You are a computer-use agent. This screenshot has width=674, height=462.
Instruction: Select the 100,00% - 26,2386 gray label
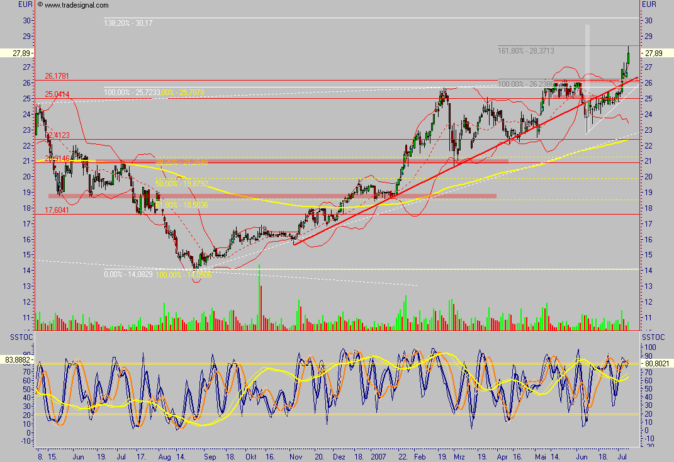pyautogui.click(x=525, y=84)
